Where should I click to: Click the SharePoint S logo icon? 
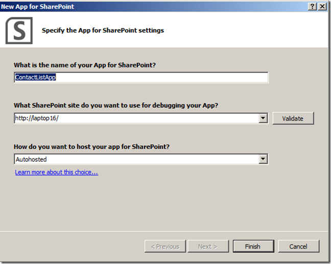[19, 31]
